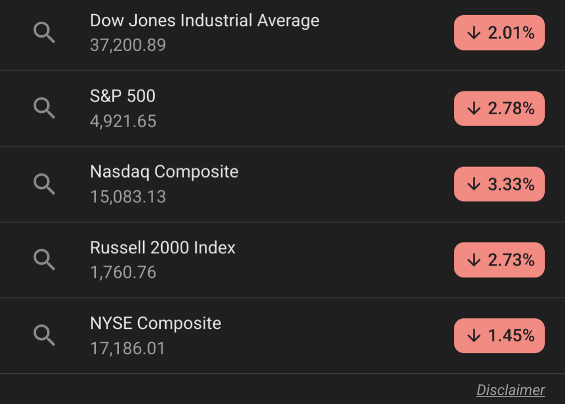Click search icon beside NYSE Composite
The image size is (565, 404).
(x=44, y=335)
